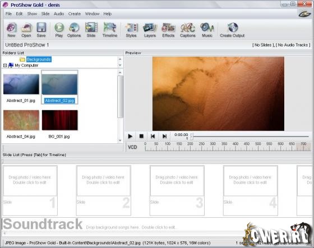The width and height of the screenshot is (314, 248).
Task: Click empty slide slot 1
Action: (x=30, y=190)
